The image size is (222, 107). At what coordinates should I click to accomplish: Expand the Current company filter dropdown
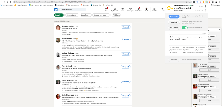pyautogui.click(x=101, y=15)
